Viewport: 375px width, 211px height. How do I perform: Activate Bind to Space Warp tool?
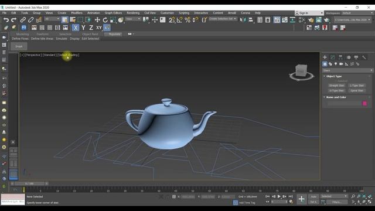(x=39, y=20)
